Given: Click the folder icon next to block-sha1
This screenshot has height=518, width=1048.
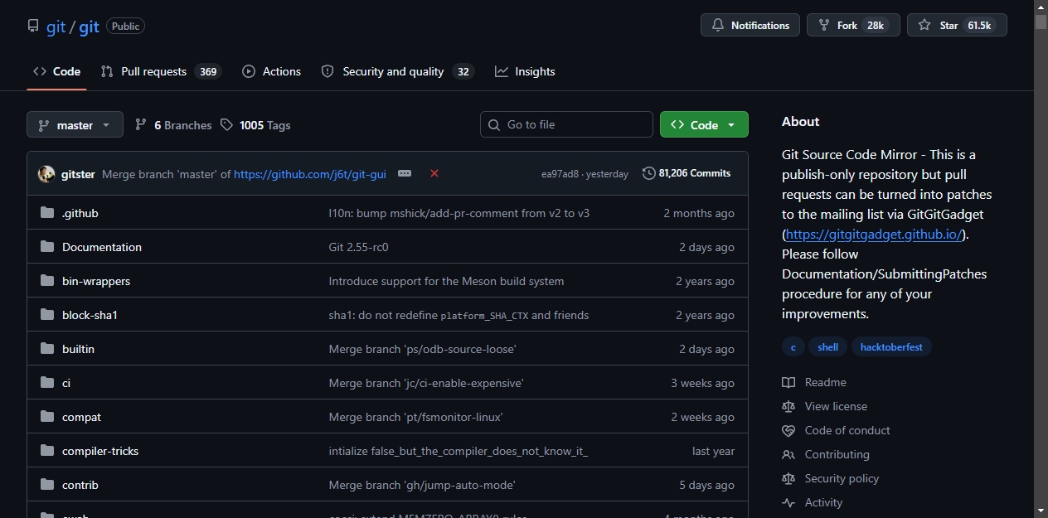Looking at the screenshot, I should coord(47,315).
